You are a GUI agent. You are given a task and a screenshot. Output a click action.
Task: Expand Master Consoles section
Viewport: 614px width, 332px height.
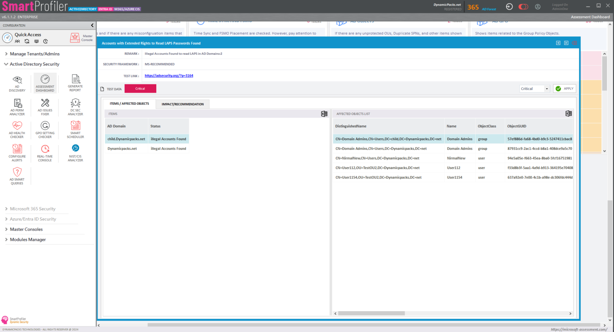[24, 229]
